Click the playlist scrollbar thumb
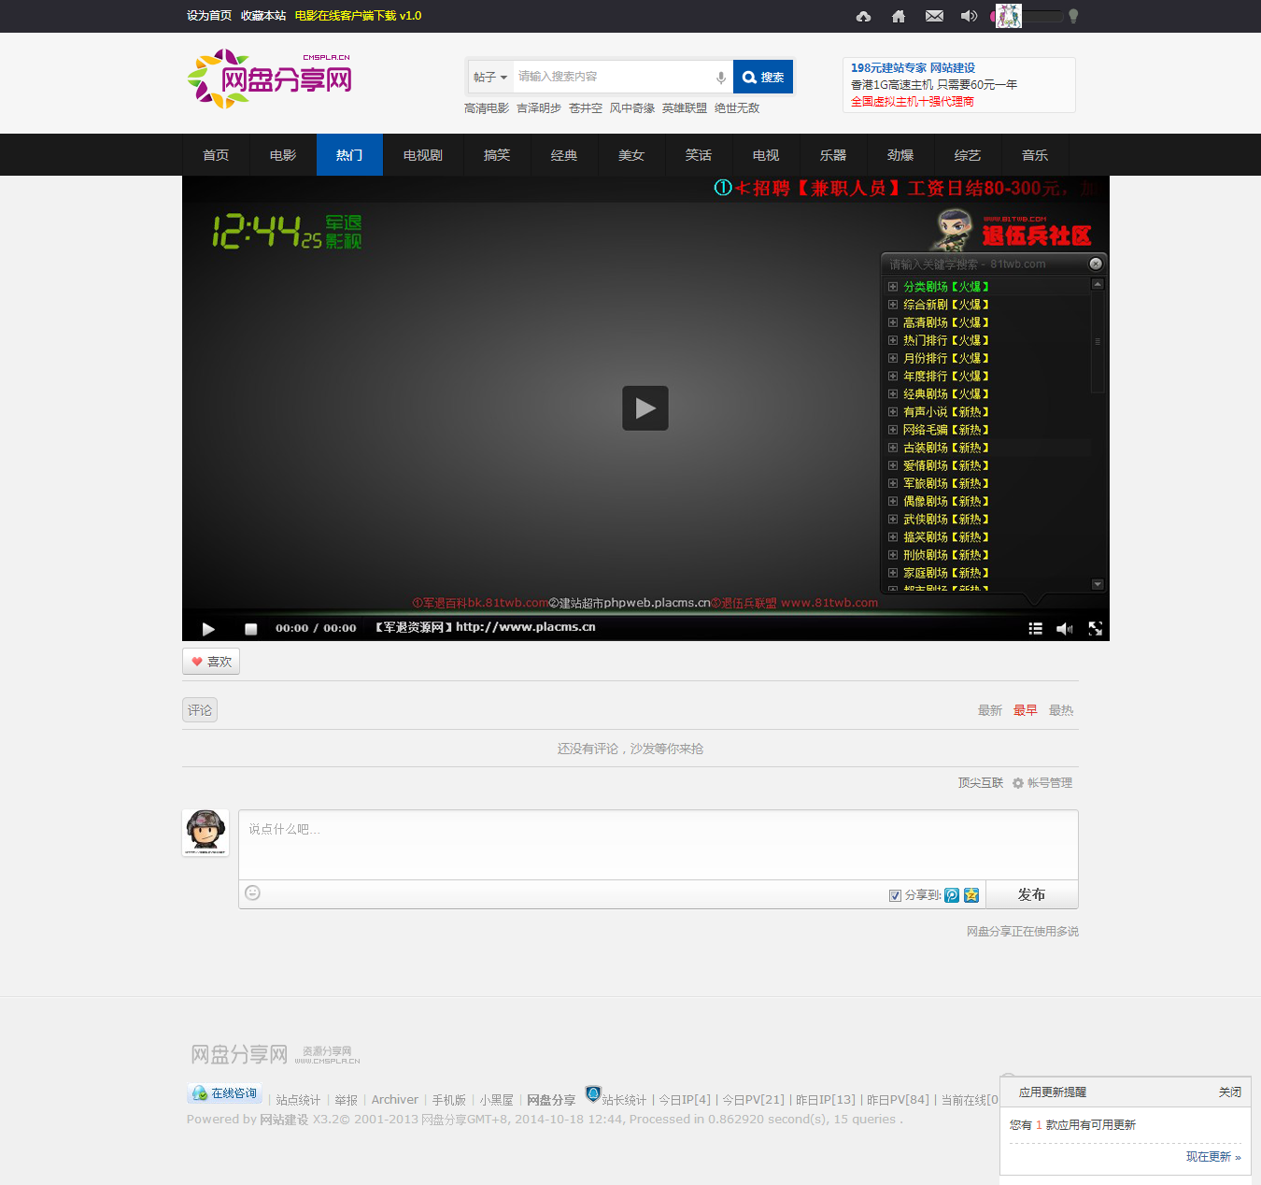 (x=1098, y=342)
